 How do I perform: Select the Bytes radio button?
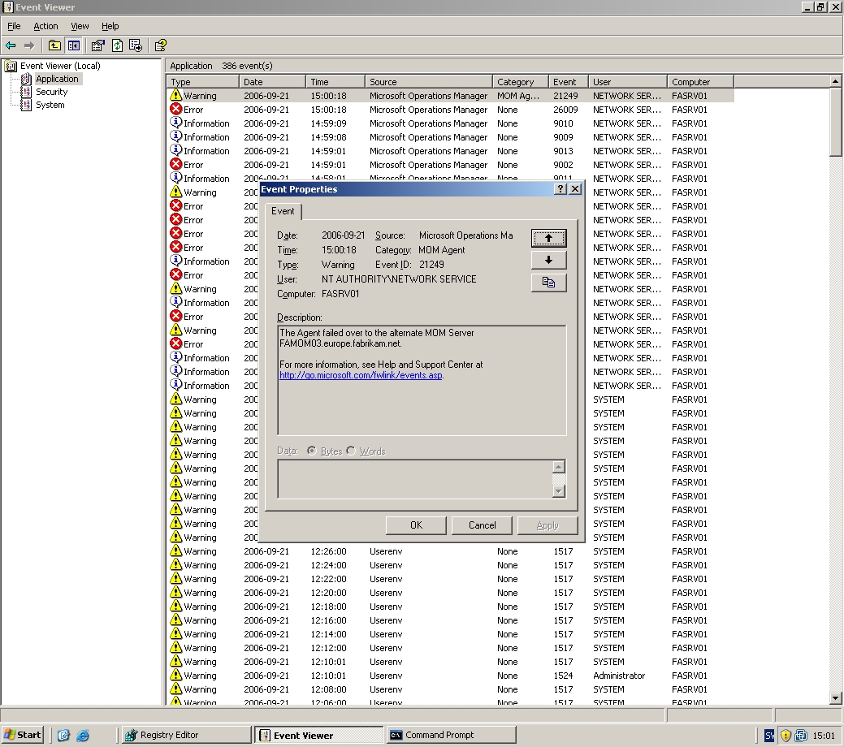tap(312, 451)
